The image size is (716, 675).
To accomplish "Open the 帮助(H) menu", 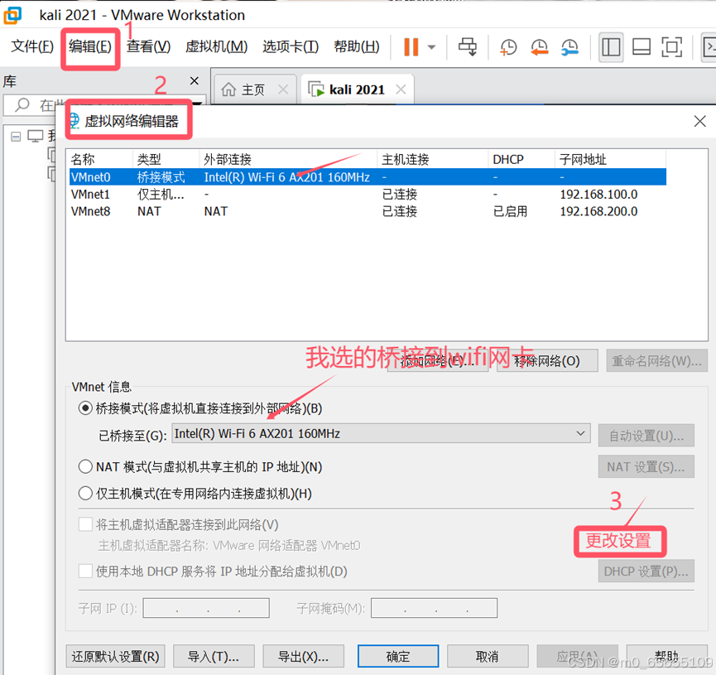I will tap(357, 46).
